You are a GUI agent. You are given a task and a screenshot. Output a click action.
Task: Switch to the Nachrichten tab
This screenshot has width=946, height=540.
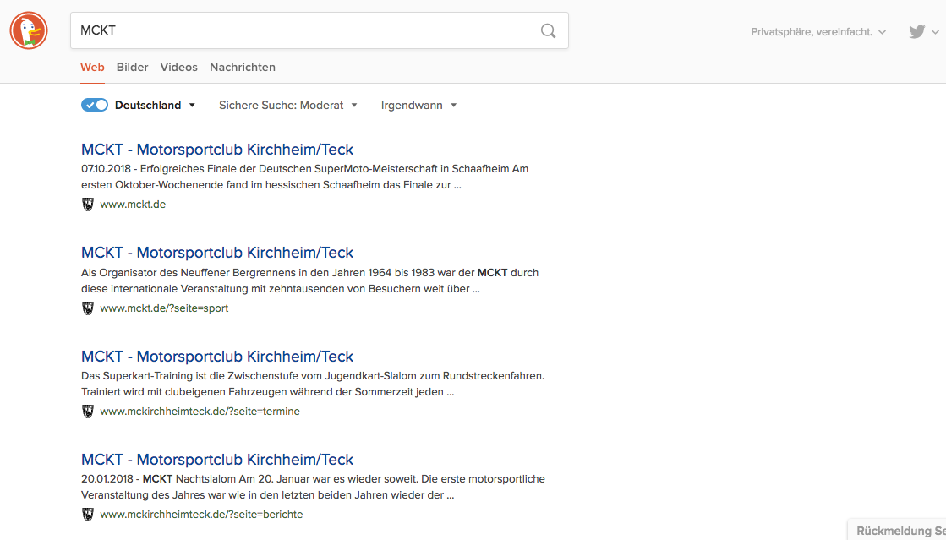[243, 67]
